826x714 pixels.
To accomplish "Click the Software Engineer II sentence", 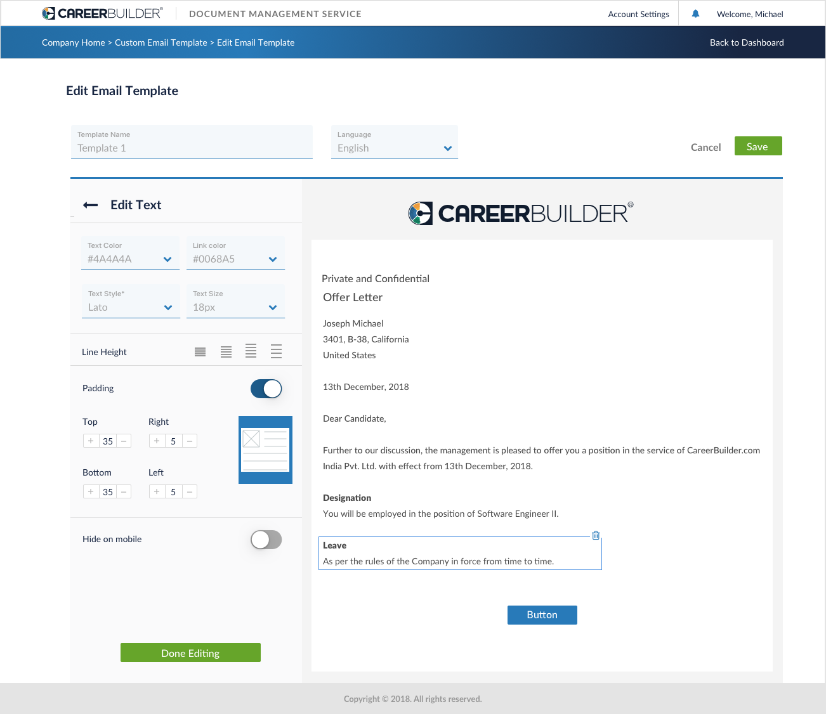I will [441, 514].
